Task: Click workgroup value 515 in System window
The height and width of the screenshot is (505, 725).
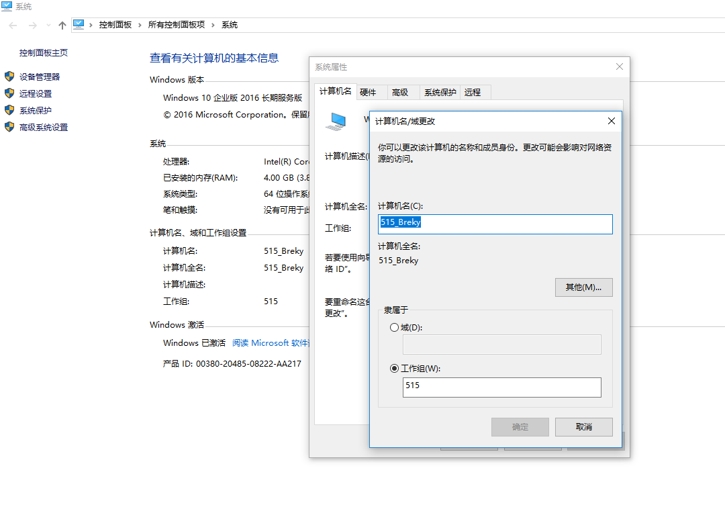Action: coord(271,302)
